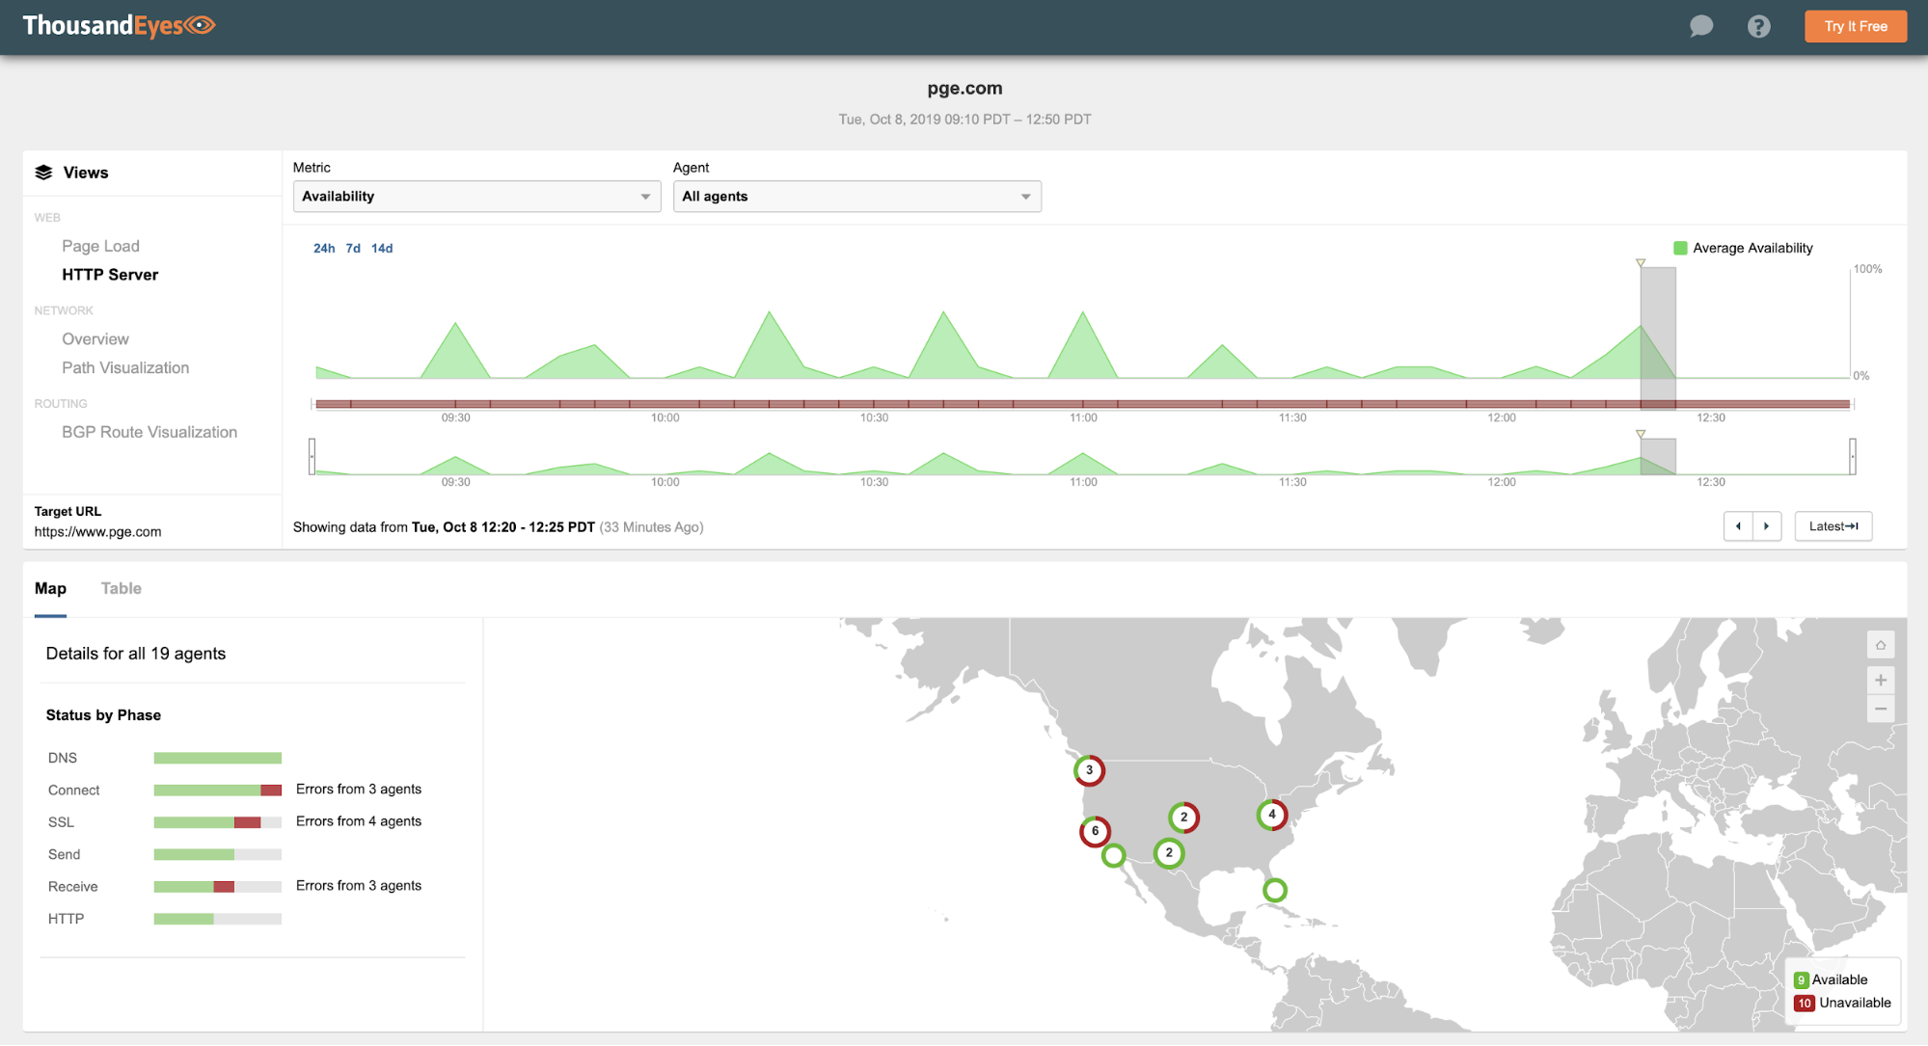
Task: Click the Try It Free button
Action: point(1855,26)
